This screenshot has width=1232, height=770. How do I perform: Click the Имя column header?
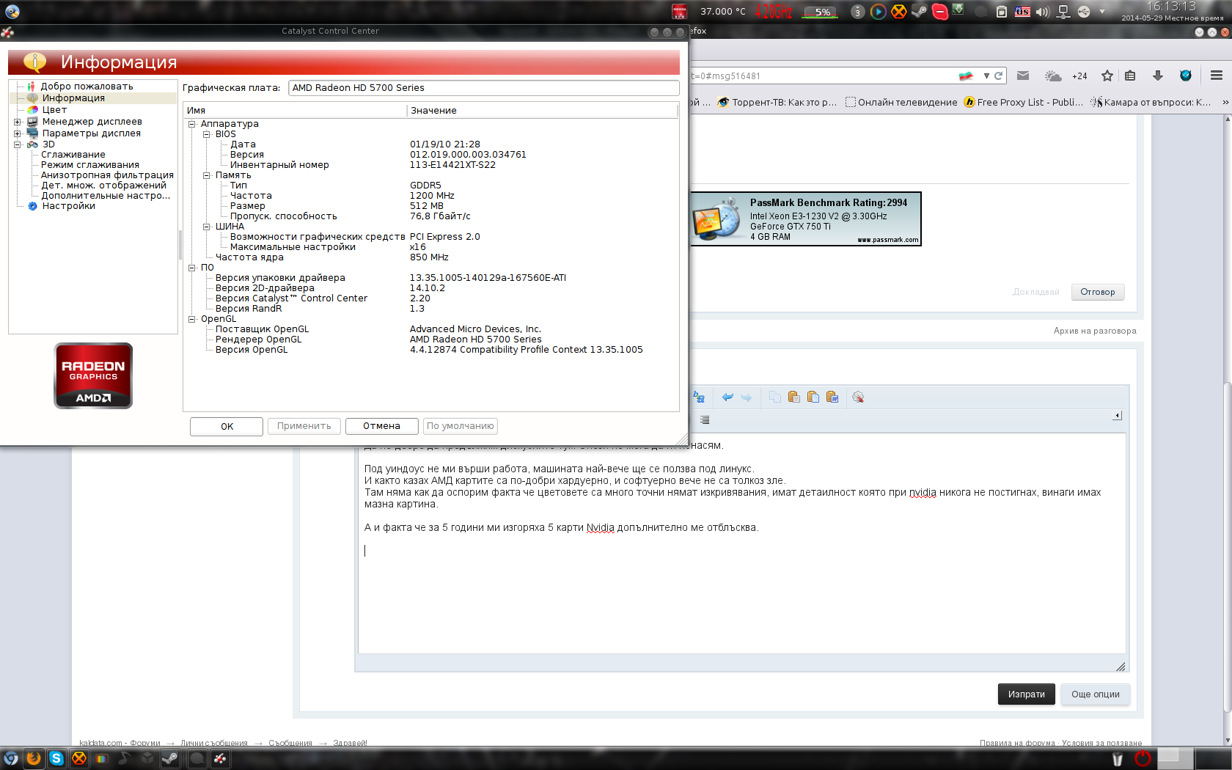(295, 111)
